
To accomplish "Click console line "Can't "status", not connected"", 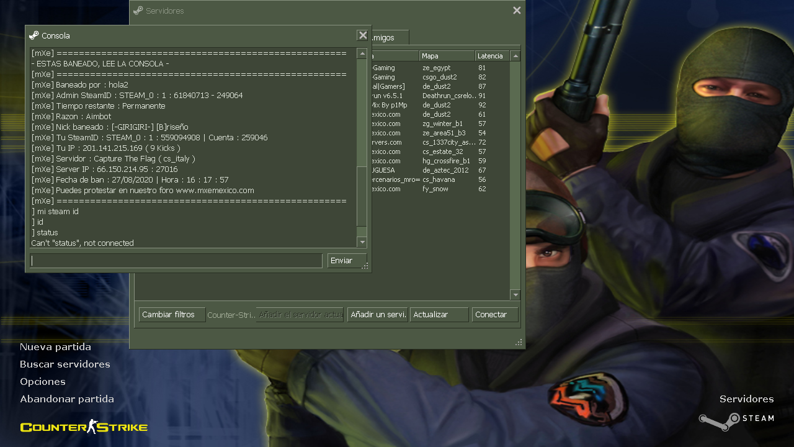I will click(83, 243).
